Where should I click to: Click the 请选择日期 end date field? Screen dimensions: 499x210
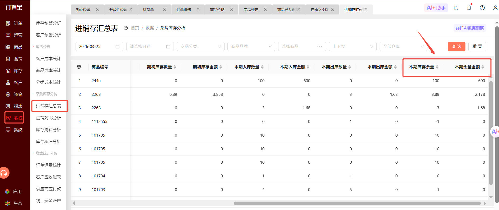click(150, 47)
